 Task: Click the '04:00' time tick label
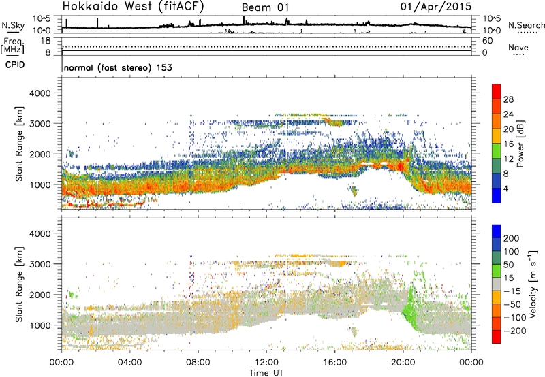(x=129, y=363)
